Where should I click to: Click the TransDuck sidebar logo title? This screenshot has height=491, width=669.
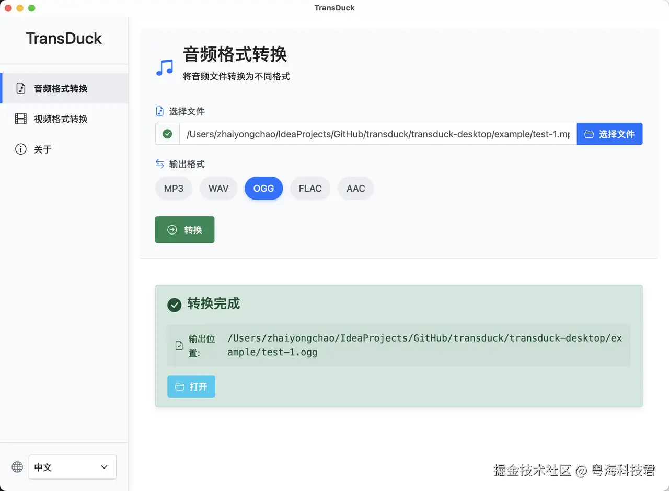64,38
